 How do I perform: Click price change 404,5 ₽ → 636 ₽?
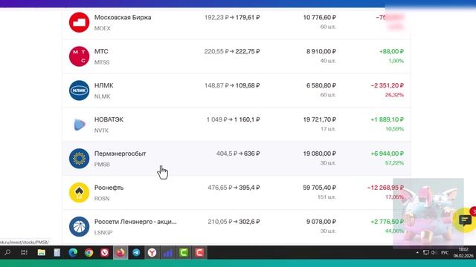click(238, 154)
